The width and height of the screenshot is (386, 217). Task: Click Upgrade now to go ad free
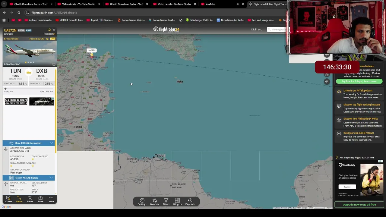pos(359,205)
